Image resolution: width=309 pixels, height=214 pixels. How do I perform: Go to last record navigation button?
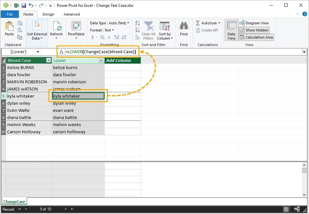pos(72,209)
